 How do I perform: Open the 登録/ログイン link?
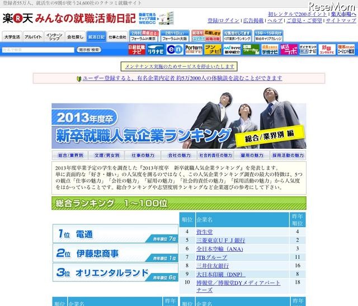(223, 21)
